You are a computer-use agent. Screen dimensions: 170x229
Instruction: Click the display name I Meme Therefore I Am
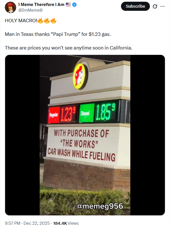pyautogui.click(x=41, y=5)
